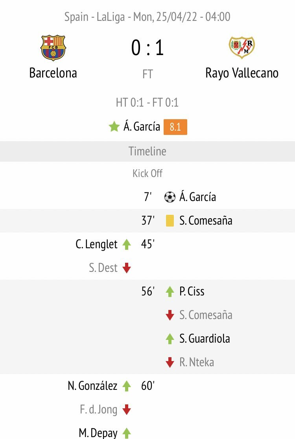Open scorer Á. García at 7 minutes
295x439 pixels.
[x=197, y=197]
